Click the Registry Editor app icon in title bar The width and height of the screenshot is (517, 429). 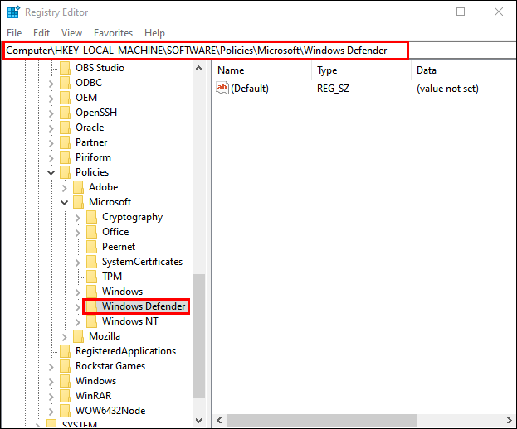coord(13,12)
